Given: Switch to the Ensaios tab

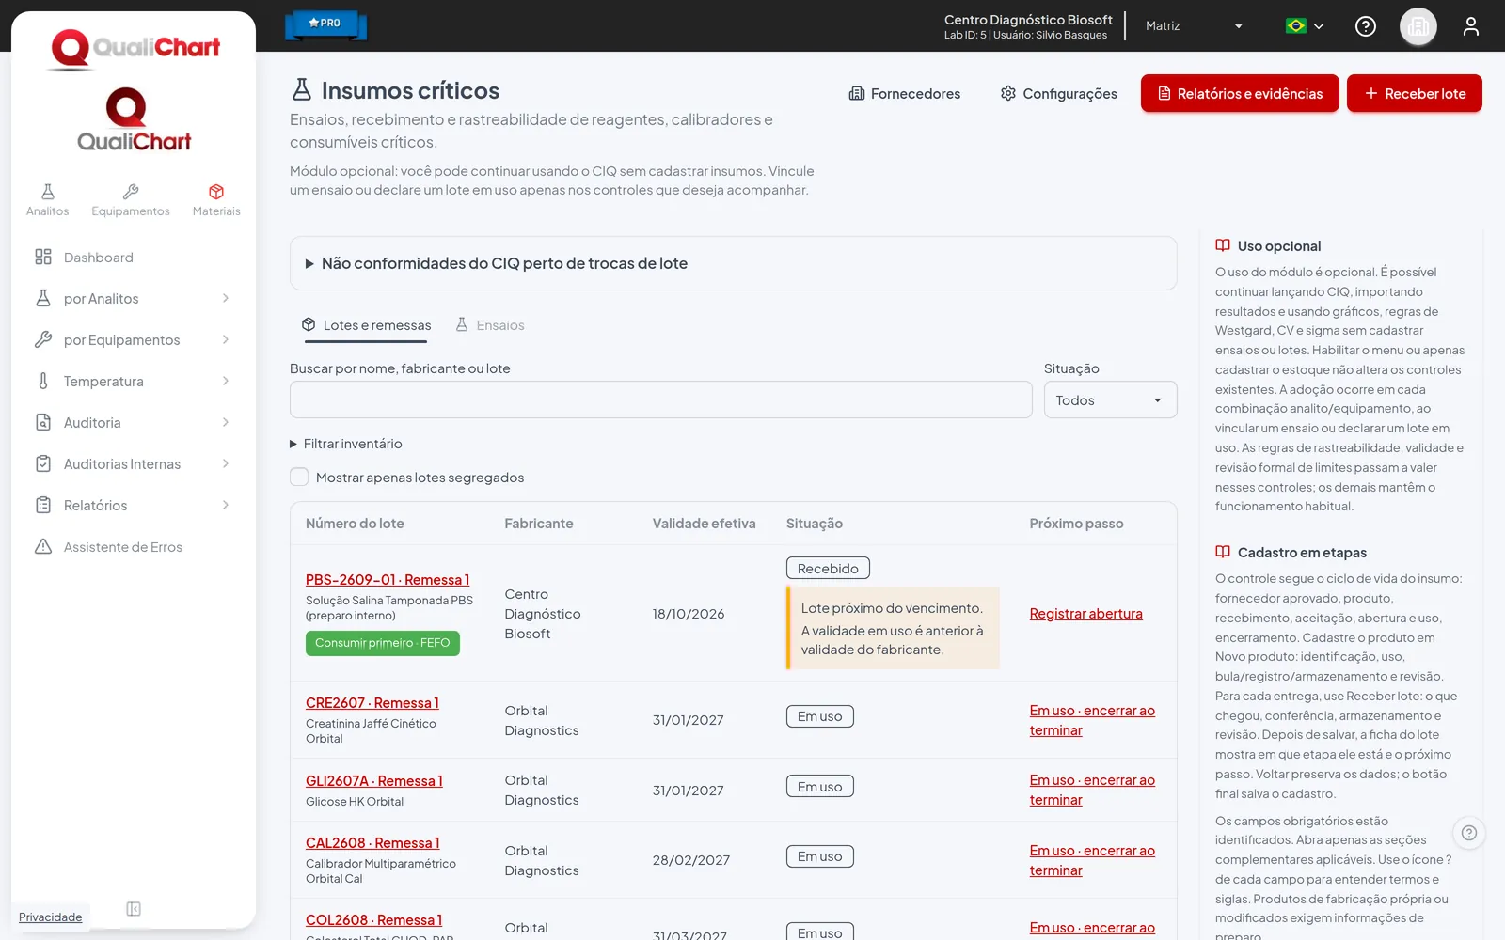Looking at the screenshot, I should [x=490, y=325].
